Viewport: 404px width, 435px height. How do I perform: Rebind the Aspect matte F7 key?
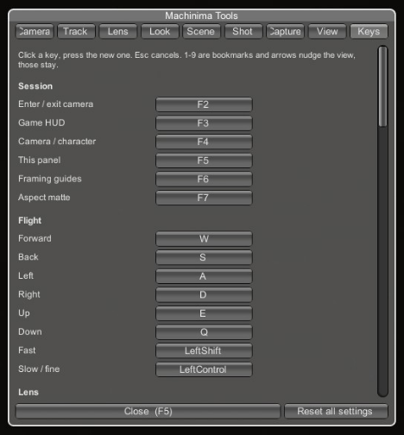[204, 198]
